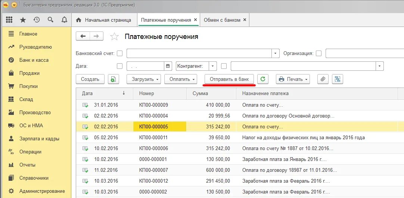The image size is (404, 198).
Task: Click the Отправить в банк button
Action: pyautogui.click(x=229, y=79)
